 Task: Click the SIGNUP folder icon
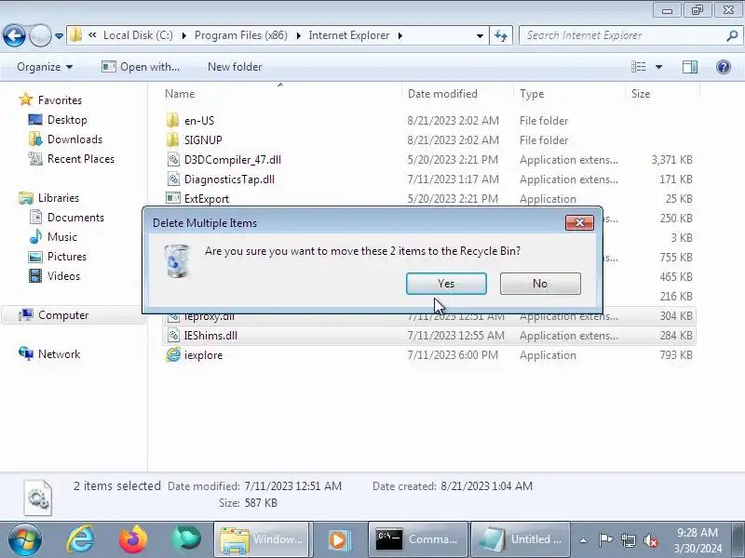(x=173, y=139)
